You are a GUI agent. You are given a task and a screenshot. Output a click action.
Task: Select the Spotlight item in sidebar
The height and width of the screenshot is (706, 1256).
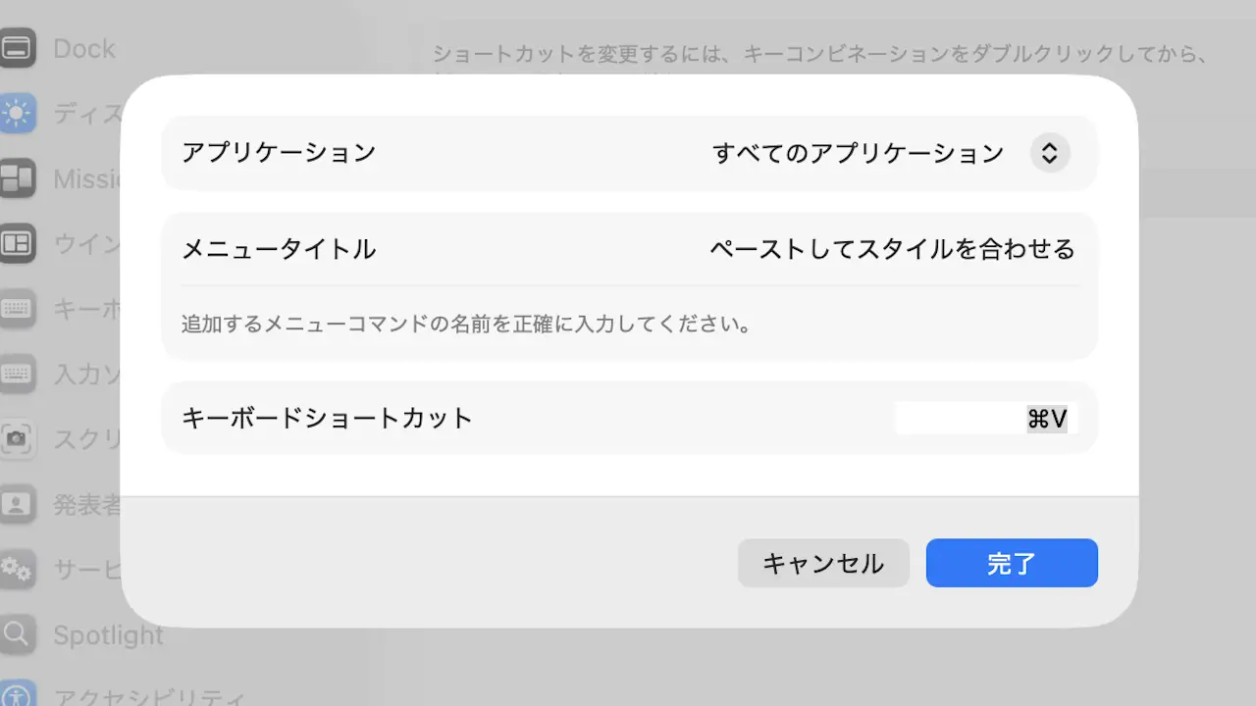coord(108,634)
